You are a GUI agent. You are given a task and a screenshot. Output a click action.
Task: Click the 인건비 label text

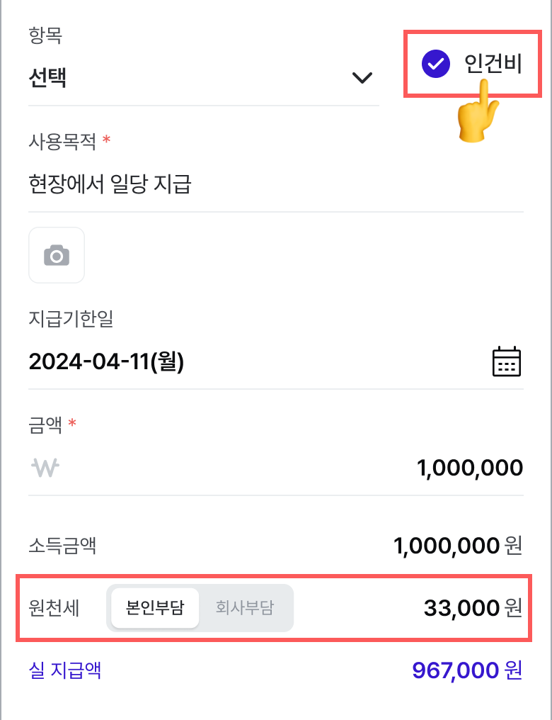pyautogui.click(x=493, y=64)
